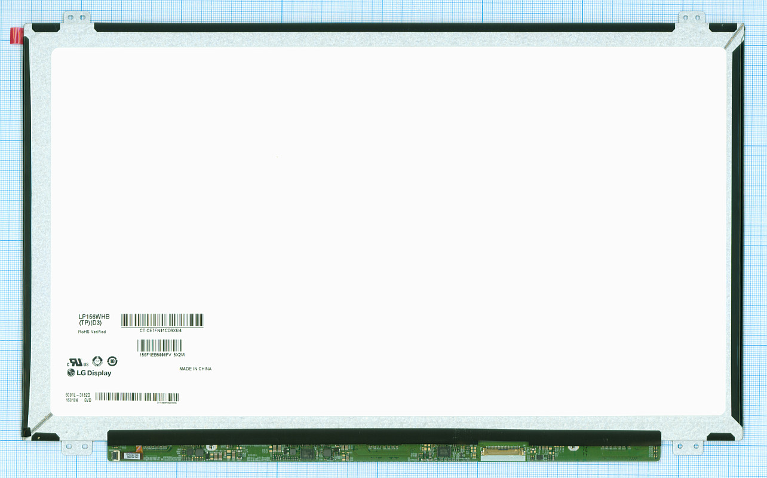Click the LG Display logo
This screenshot has width=767, height=478.
(x=89, y=373)
